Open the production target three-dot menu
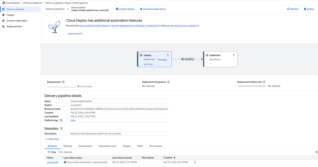Screen dimensions: 318x167 click(234, 55)
